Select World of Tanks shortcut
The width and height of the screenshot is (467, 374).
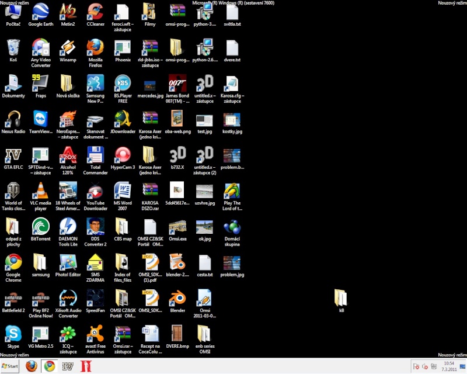(x=13, y=196)
